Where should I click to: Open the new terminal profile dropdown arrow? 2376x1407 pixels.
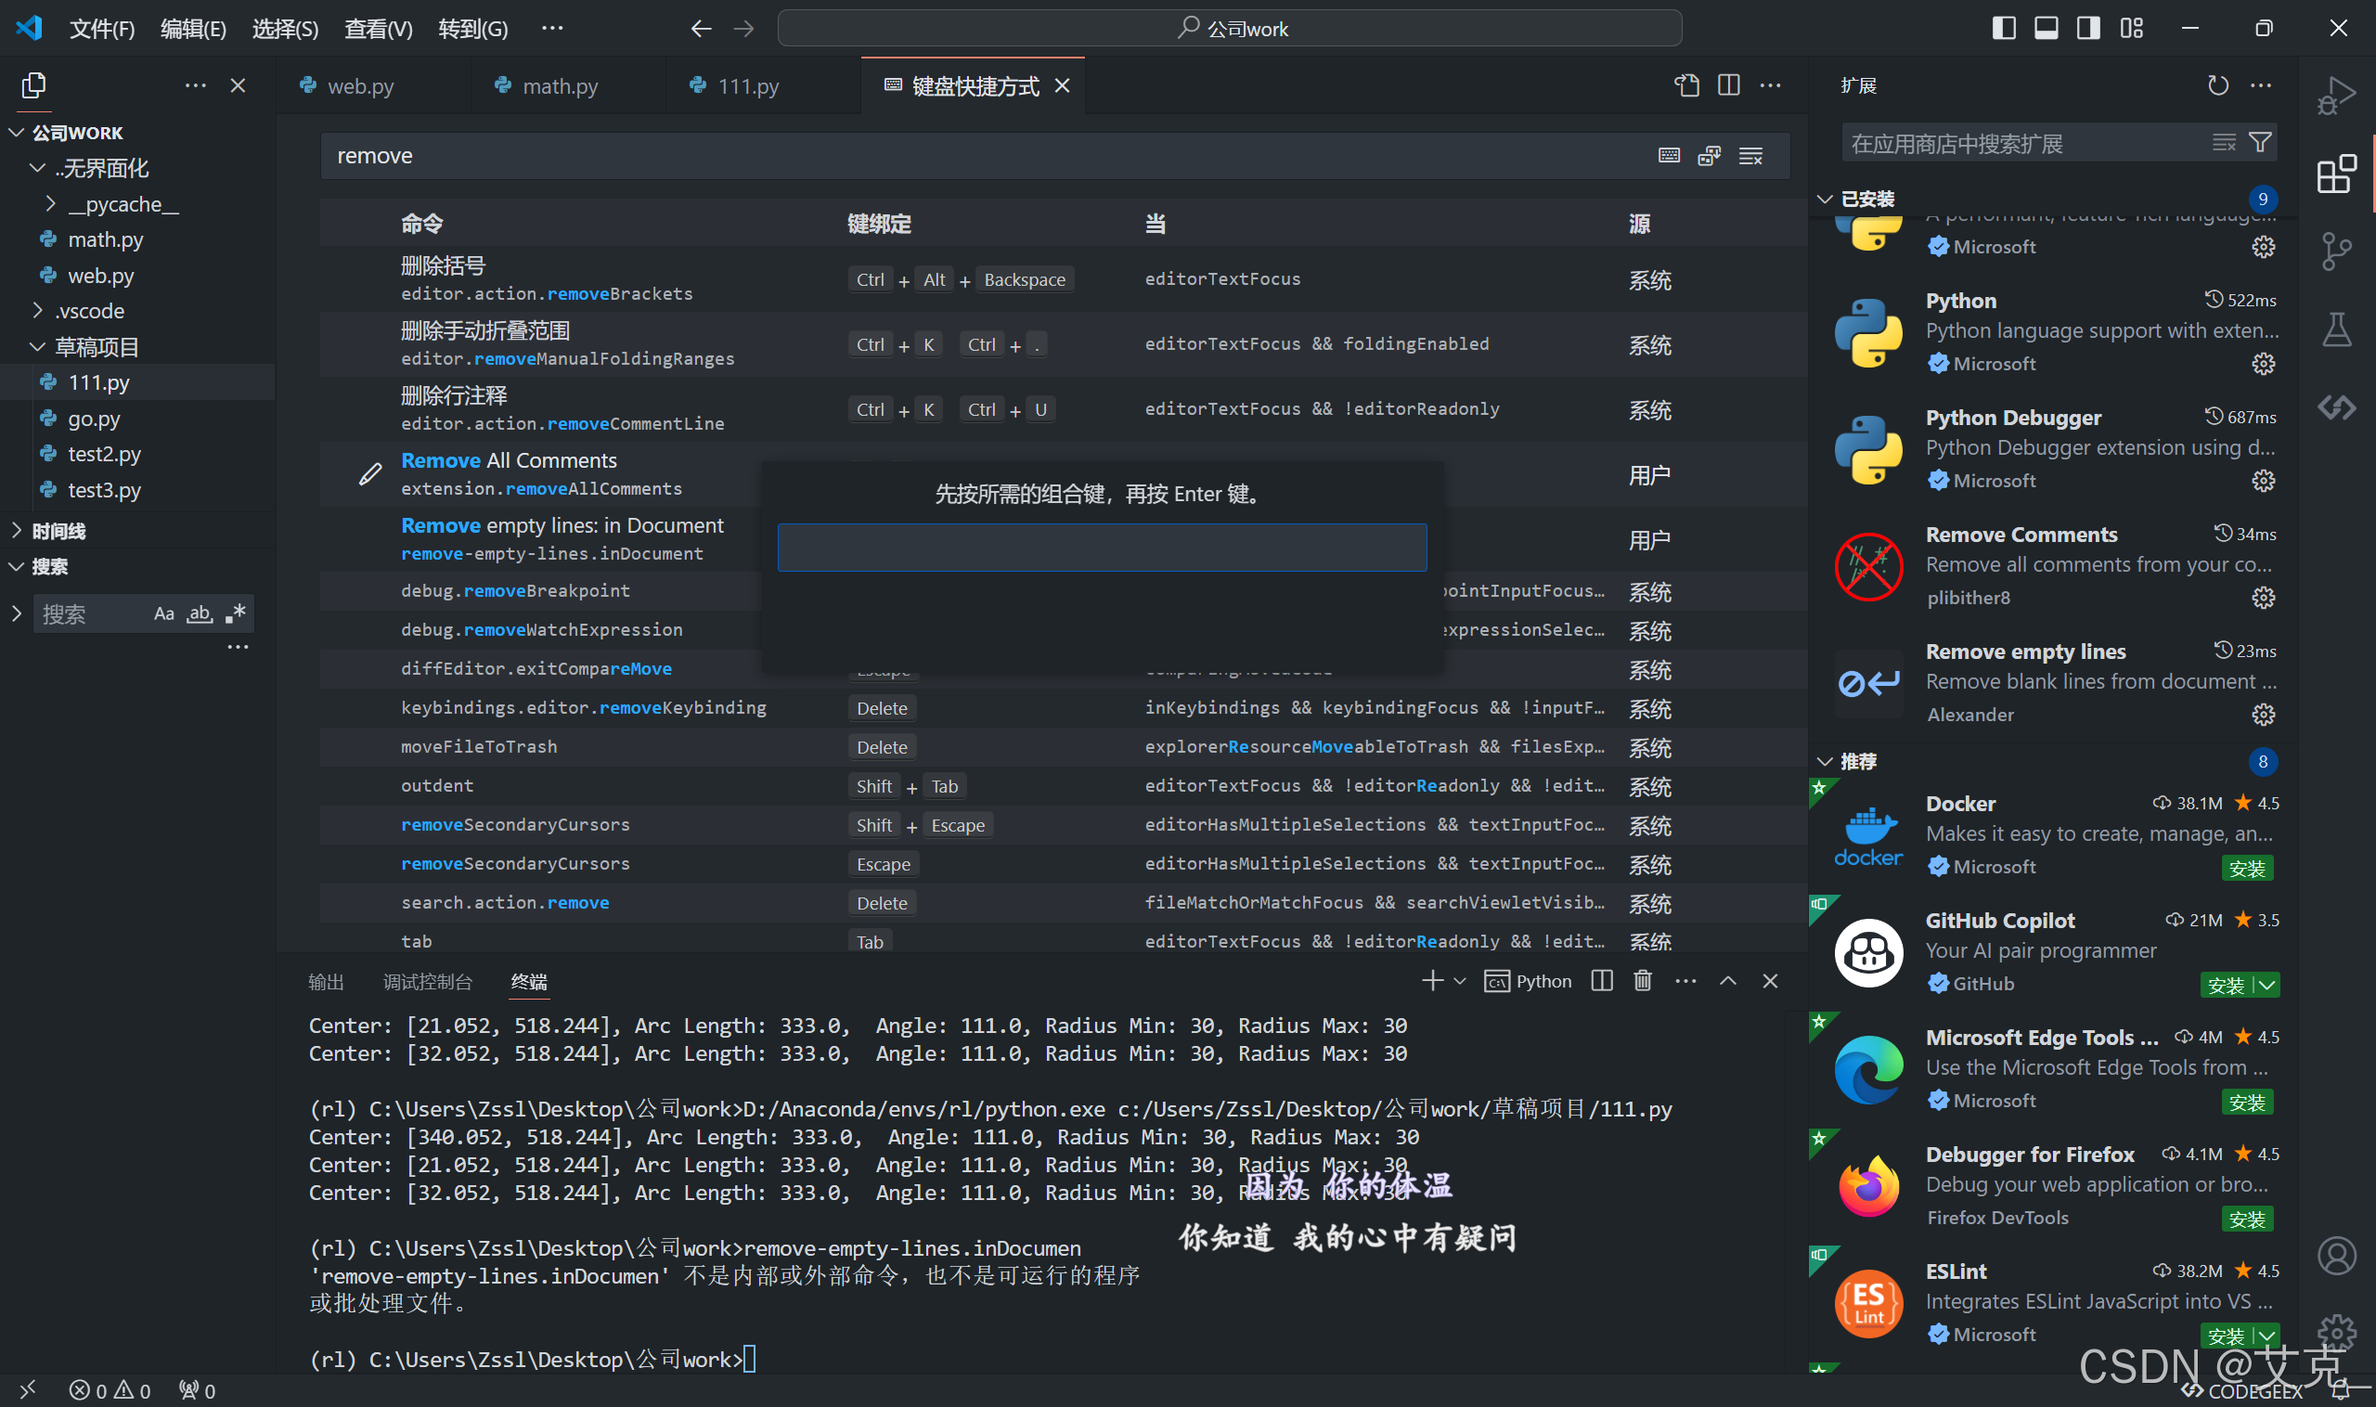pos(1460,981)
